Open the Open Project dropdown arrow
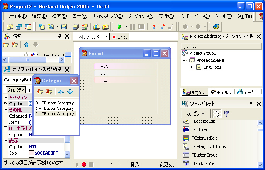 [57, 27]
